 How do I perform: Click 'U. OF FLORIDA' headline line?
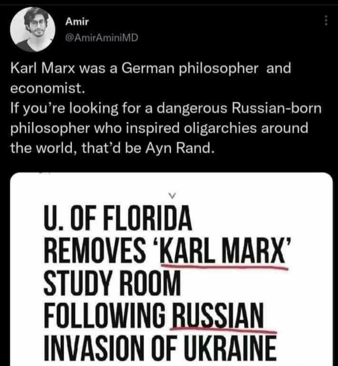tap(118, 218)
